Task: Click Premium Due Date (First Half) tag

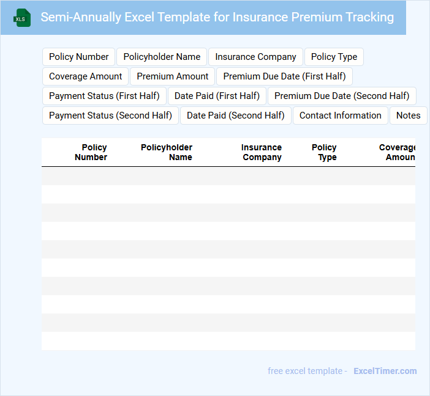Action: 284,76
